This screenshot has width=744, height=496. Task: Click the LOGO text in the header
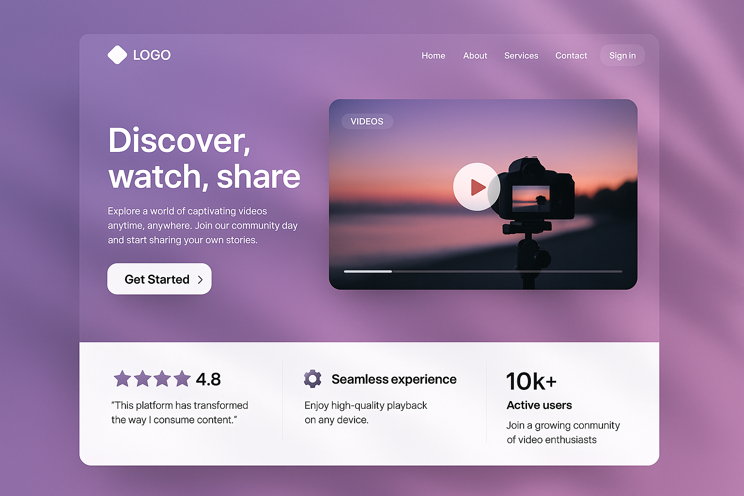[x=152, y=55]
